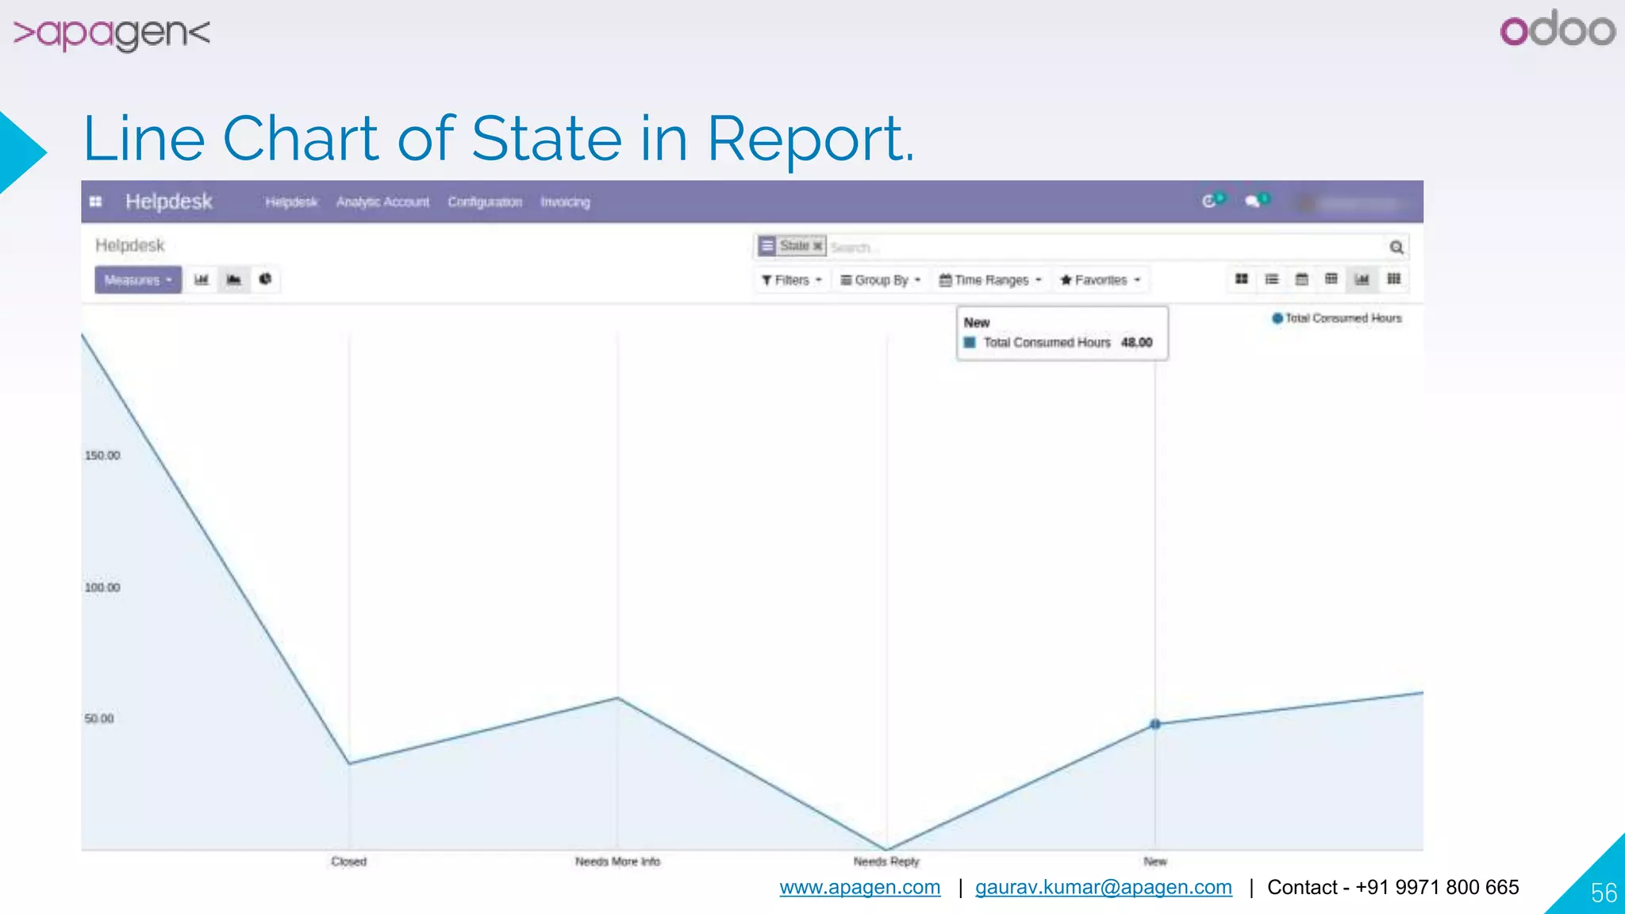Expand the Favorites dropdown
Screen dimensions: 1625x914
pyautogui.click(x=1101, y=280)
